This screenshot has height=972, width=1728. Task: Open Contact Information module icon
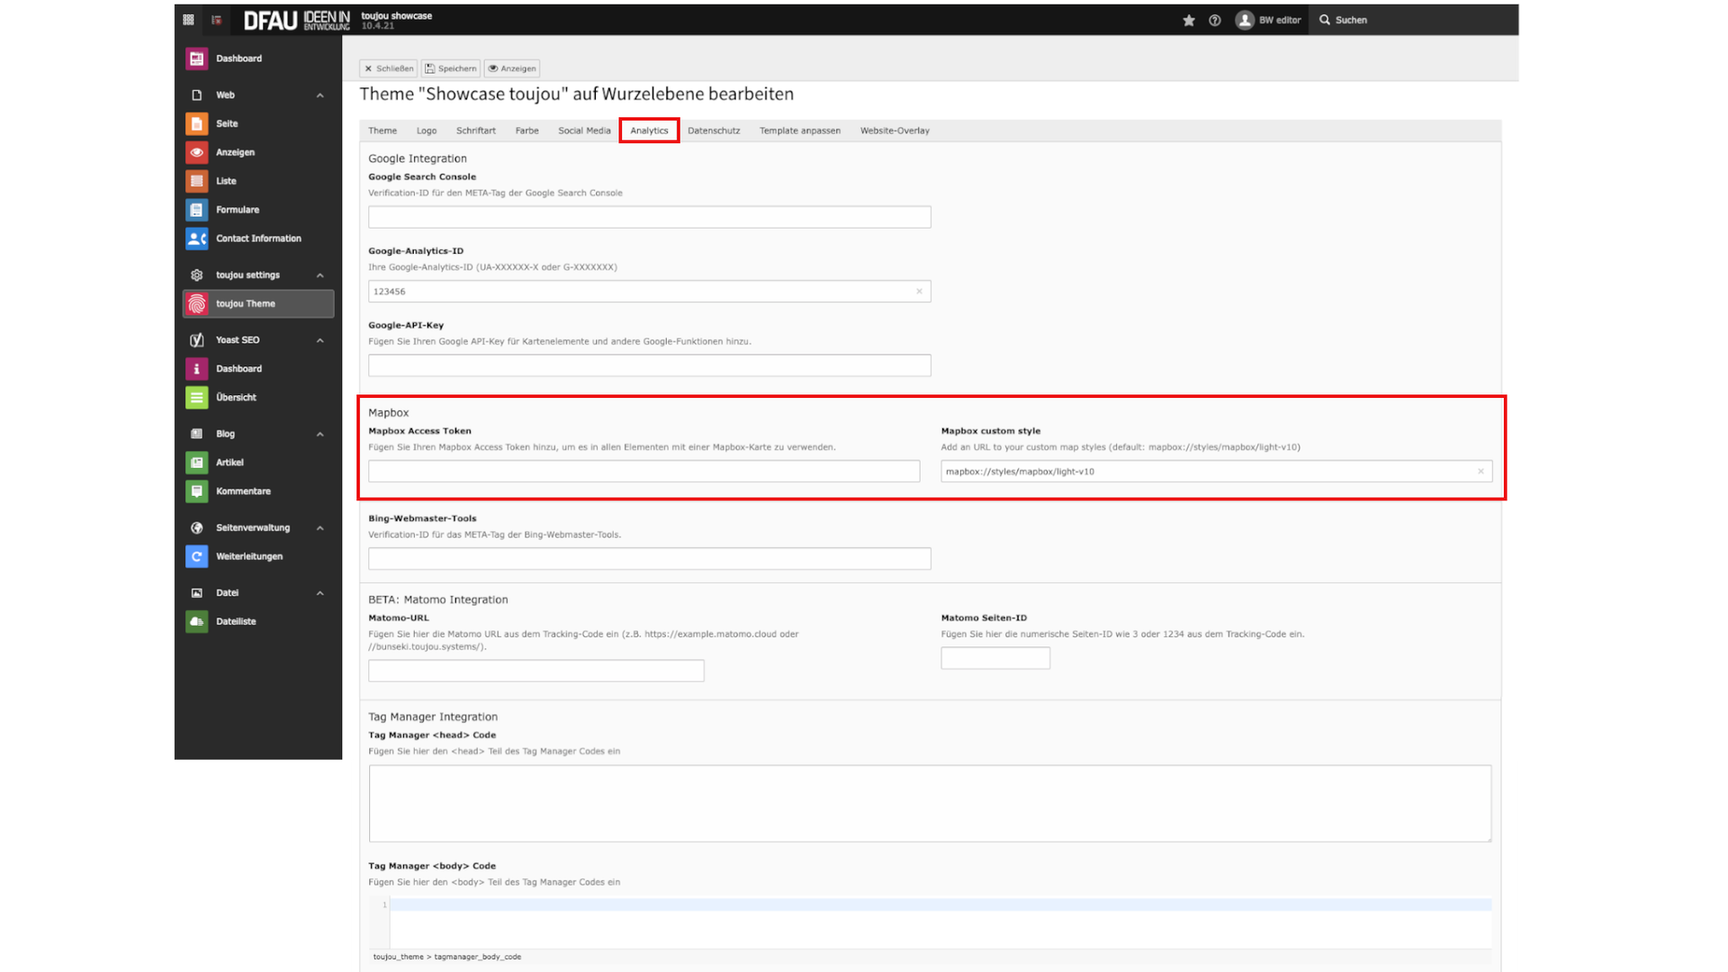coord(196,238)
